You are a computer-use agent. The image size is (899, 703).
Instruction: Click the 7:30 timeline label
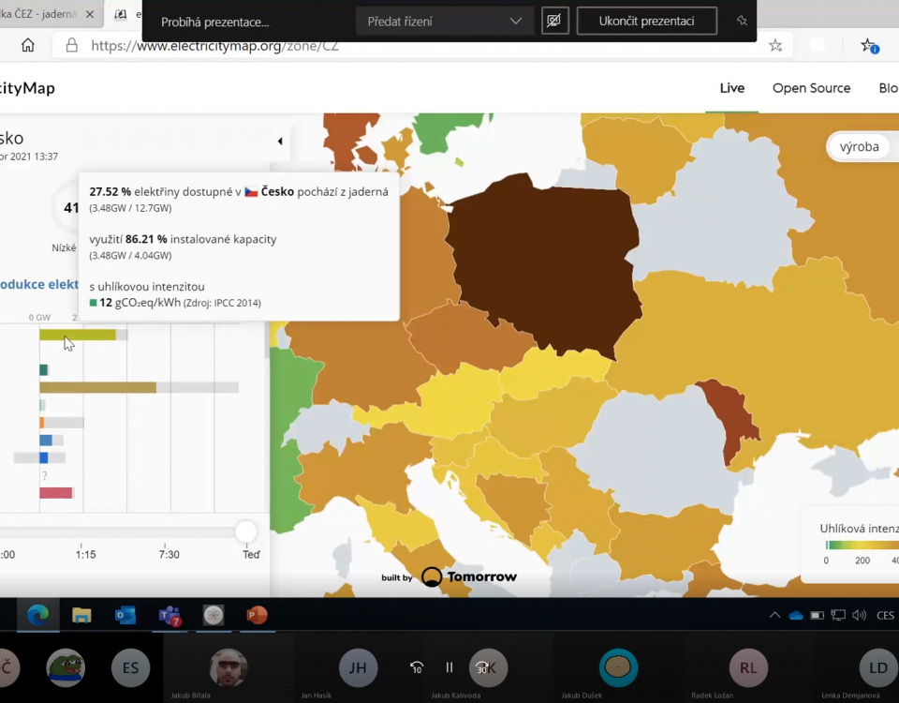click(169, 554)
